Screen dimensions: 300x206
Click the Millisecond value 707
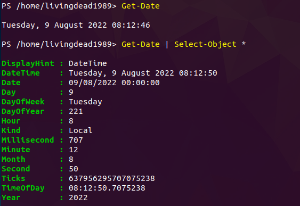[x=76, y=140]
